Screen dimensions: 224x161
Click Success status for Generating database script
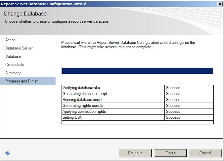(173, 94)
